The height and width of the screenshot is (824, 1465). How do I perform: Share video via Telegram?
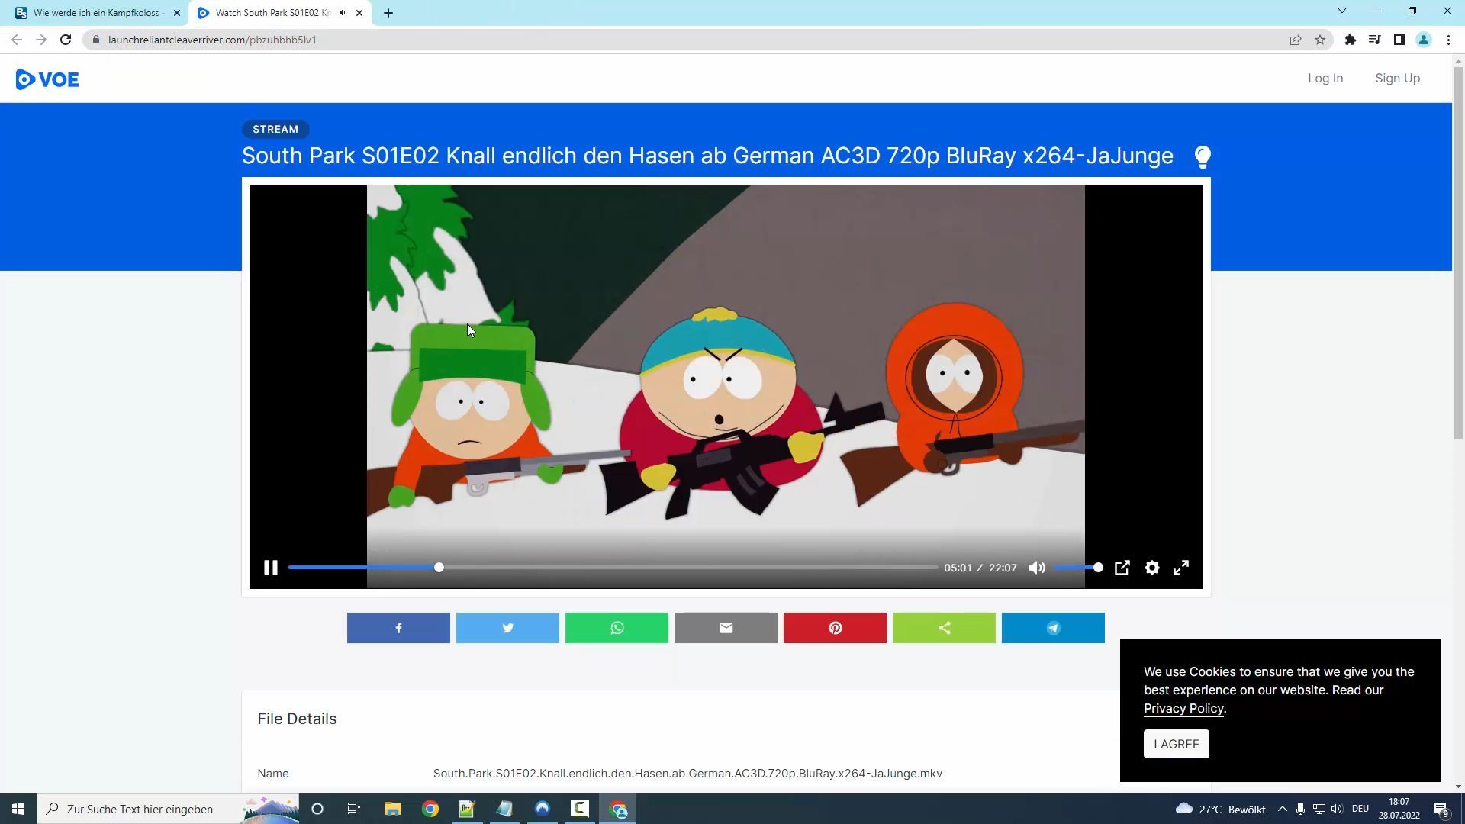1053,628
